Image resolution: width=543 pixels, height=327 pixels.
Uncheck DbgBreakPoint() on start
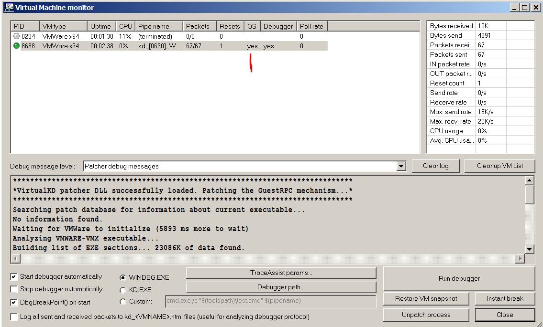(x=14, y=303)
